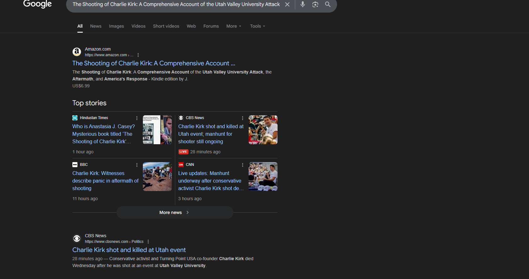
Task: Open three-dot menu on BBC story
Action: 137,165
